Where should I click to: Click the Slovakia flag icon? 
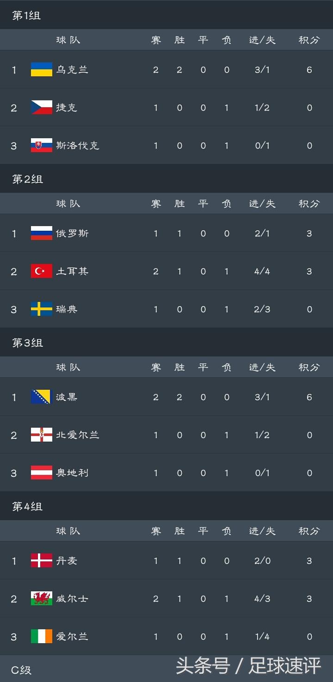42,146
